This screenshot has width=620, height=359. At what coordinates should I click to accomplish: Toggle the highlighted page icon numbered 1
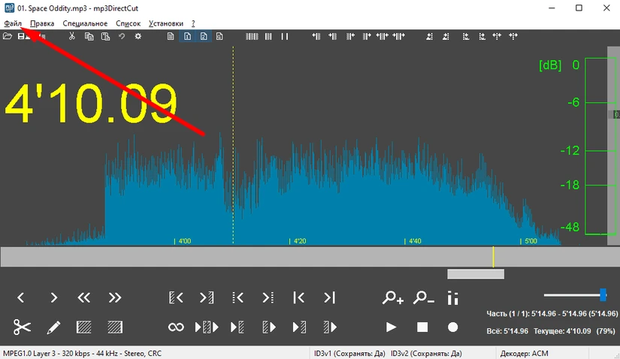tap(187, 36)
